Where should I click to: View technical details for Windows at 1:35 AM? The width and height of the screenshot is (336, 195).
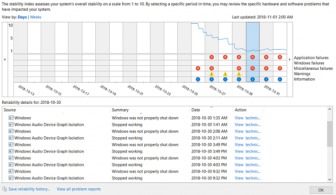pos(247,118)
